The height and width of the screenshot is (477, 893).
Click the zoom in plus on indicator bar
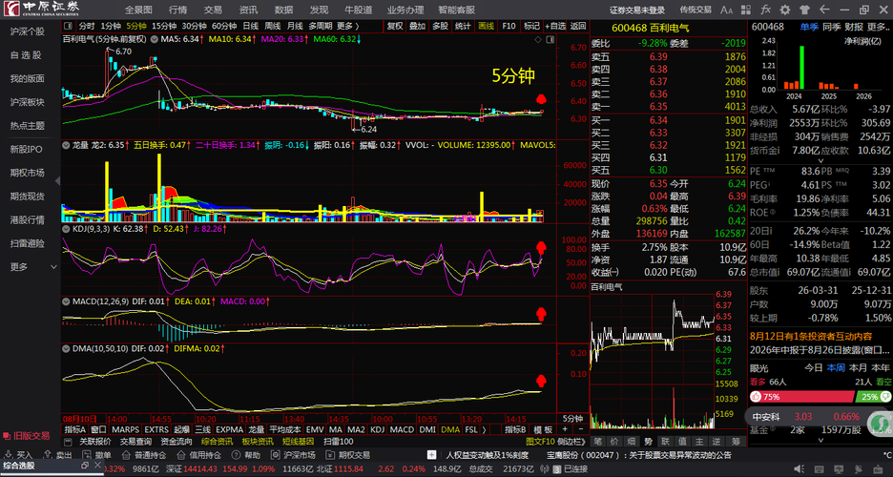point(565,429)
